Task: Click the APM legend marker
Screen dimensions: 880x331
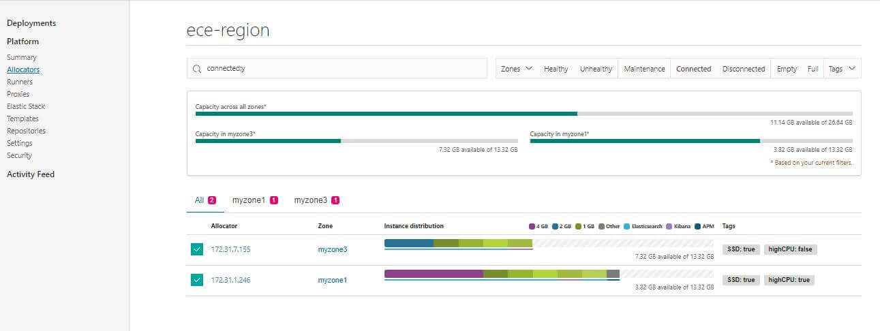Action: [x=697, y=226]
